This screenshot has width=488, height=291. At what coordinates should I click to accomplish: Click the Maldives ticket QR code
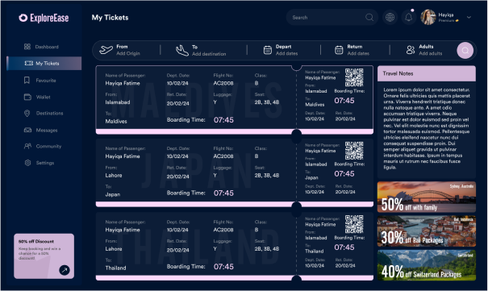[x=354, y=77]
